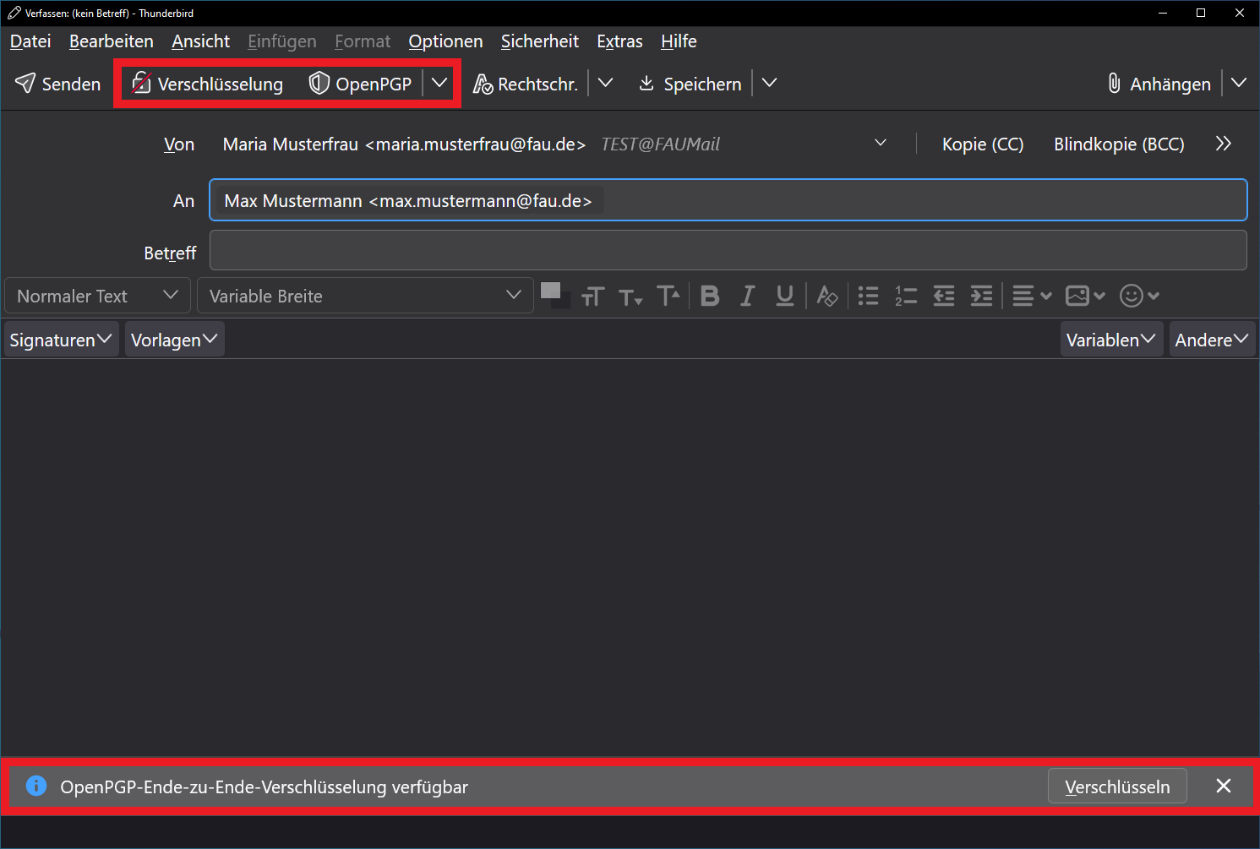The height and width of the screenshot is (849, 1260).
Task: Open the Normaler Text paragraph dropdown
Action: (x=97, y=296)
